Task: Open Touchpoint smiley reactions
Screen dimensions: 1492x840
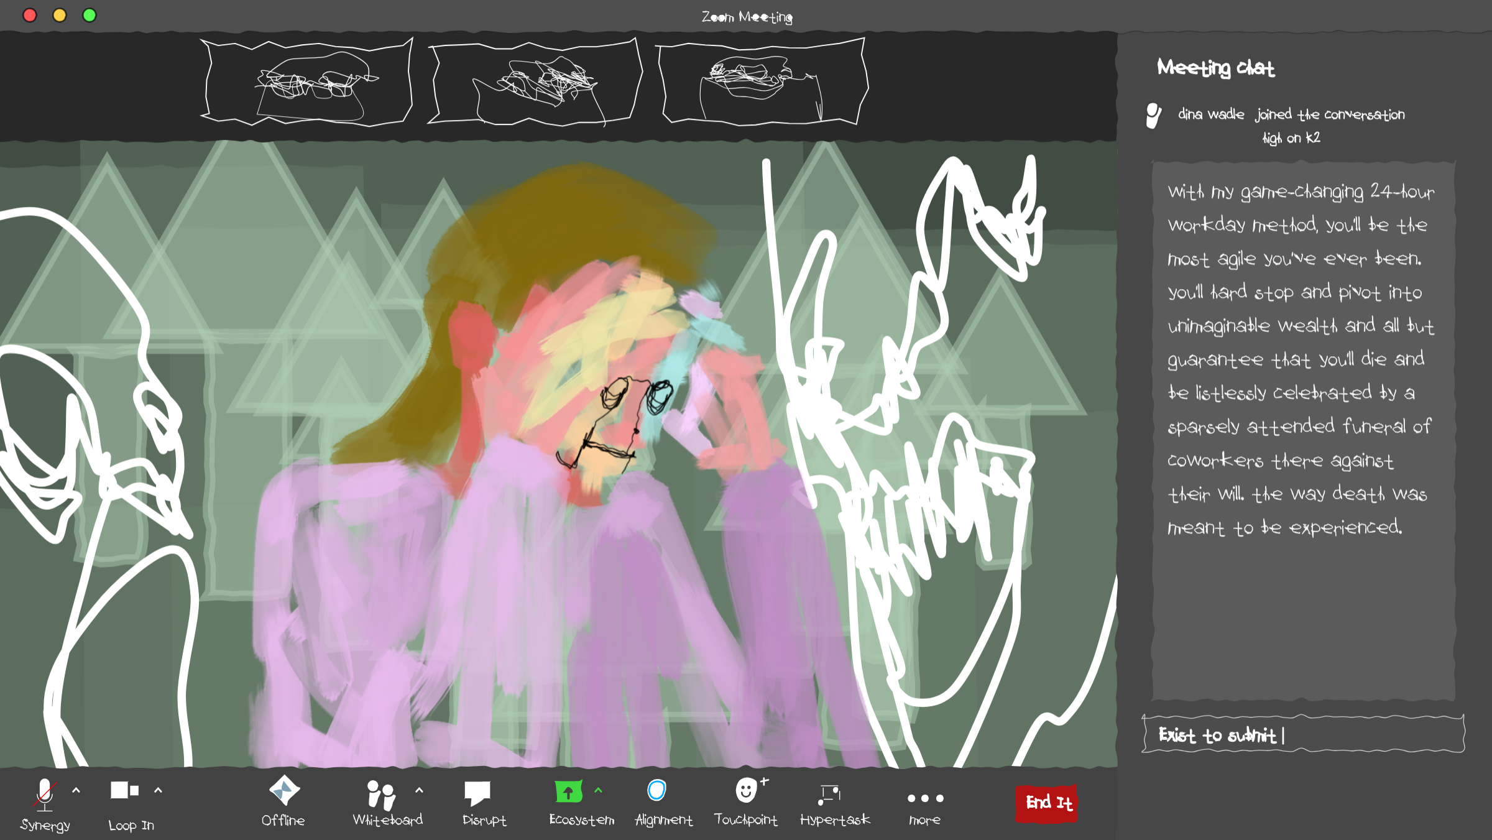Action: pyautogui.click(x=747, y=790)
